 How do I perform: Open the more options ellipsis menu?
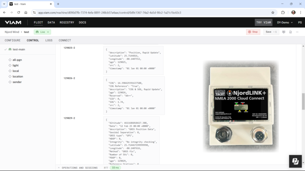(x=297, y=32)
